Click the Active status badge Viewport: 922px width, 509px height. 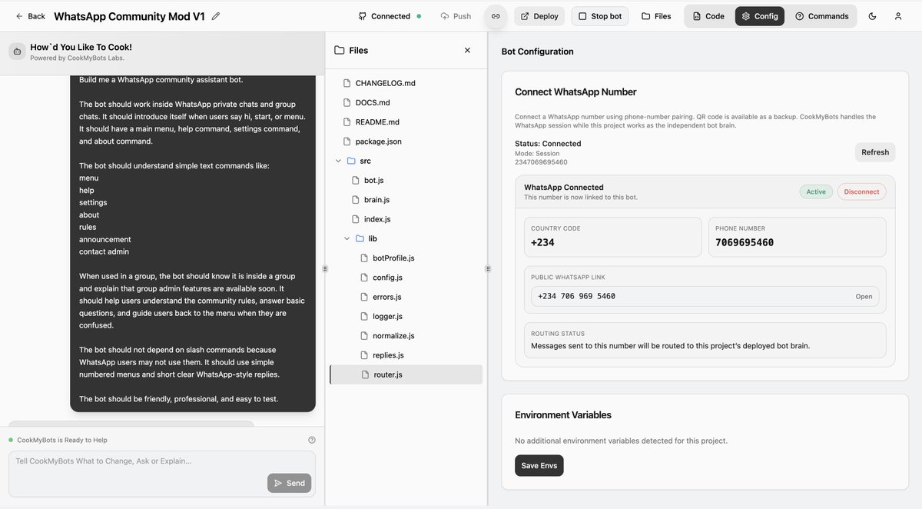[816, 192]
